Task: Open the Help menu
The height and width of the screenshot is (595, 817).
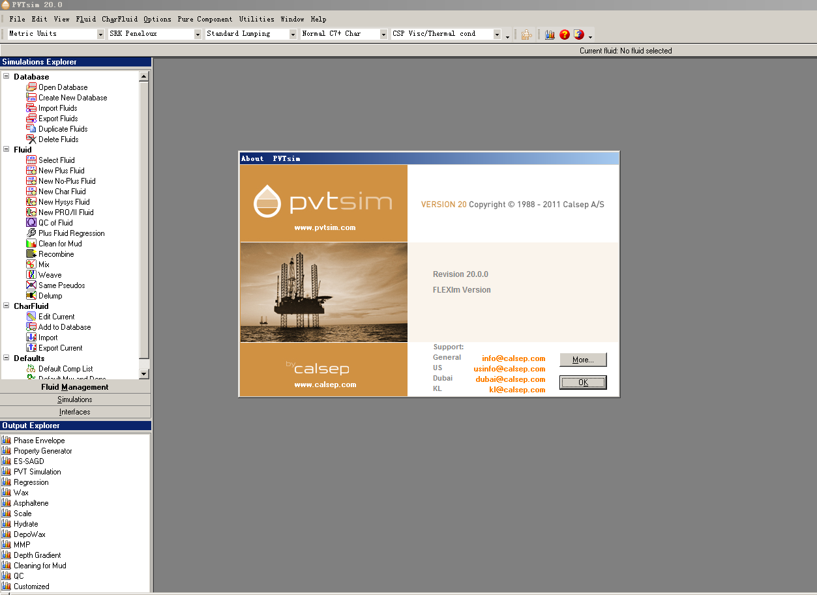Action: coord(318,19)
